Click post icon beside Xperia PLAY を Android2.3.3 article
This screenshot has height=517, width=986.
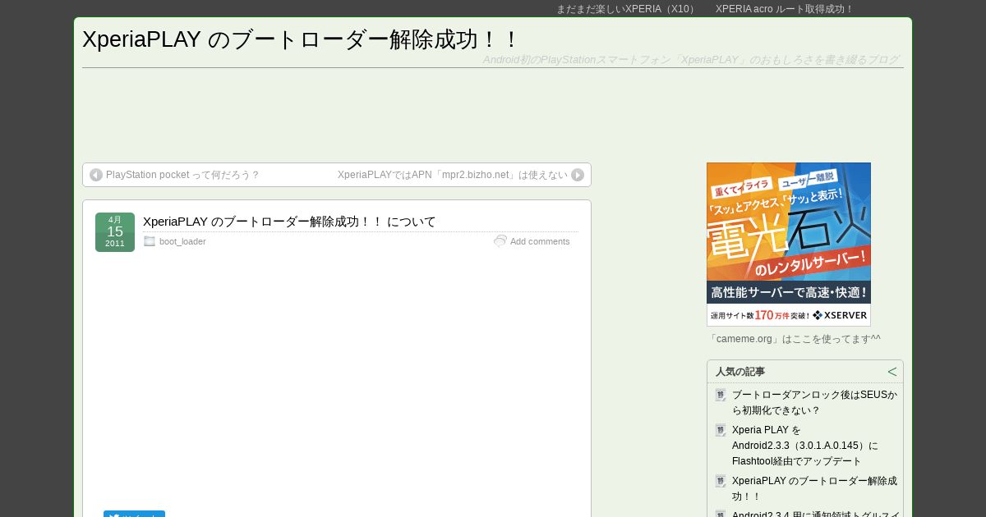coord(721,430)
